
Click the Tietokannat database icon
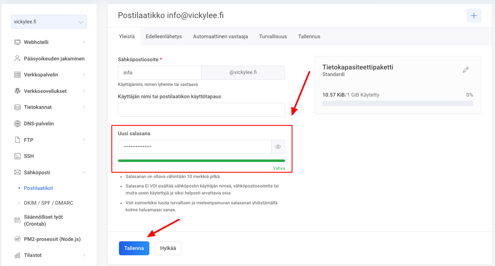tap(17, 107)
